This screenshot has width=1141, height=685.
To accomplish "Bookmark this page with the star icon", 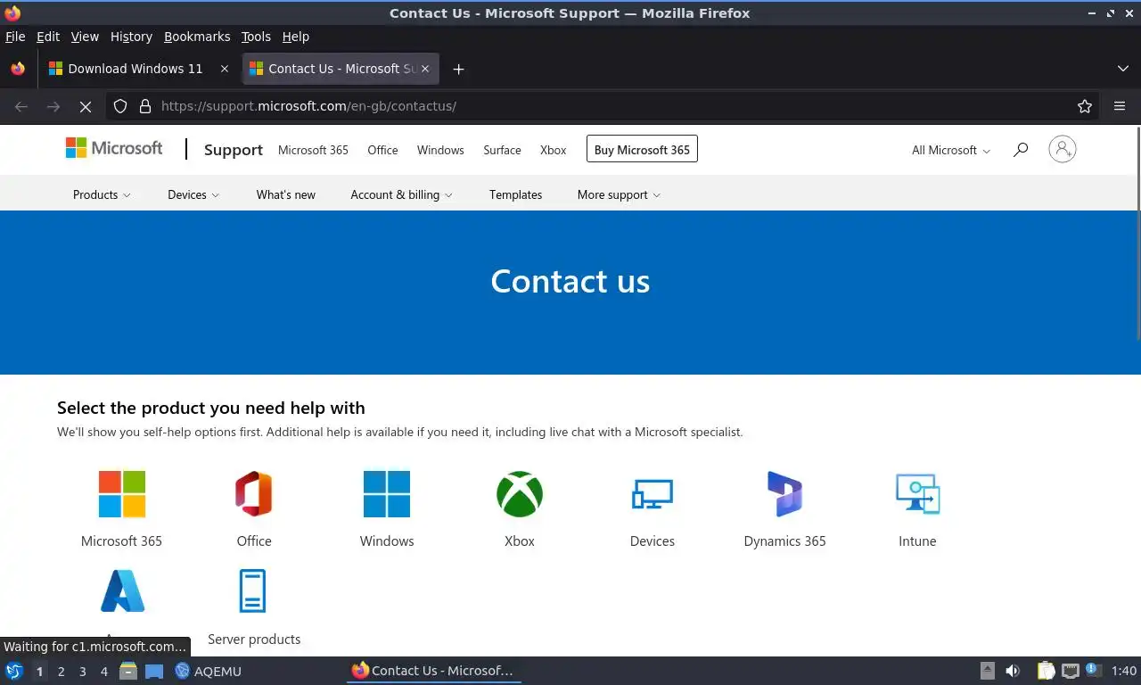I will click(1085, 106).
